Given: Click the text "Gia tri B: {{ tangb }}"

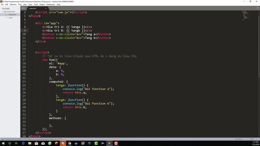Looking at the screenshot, I should coord(66,31).
